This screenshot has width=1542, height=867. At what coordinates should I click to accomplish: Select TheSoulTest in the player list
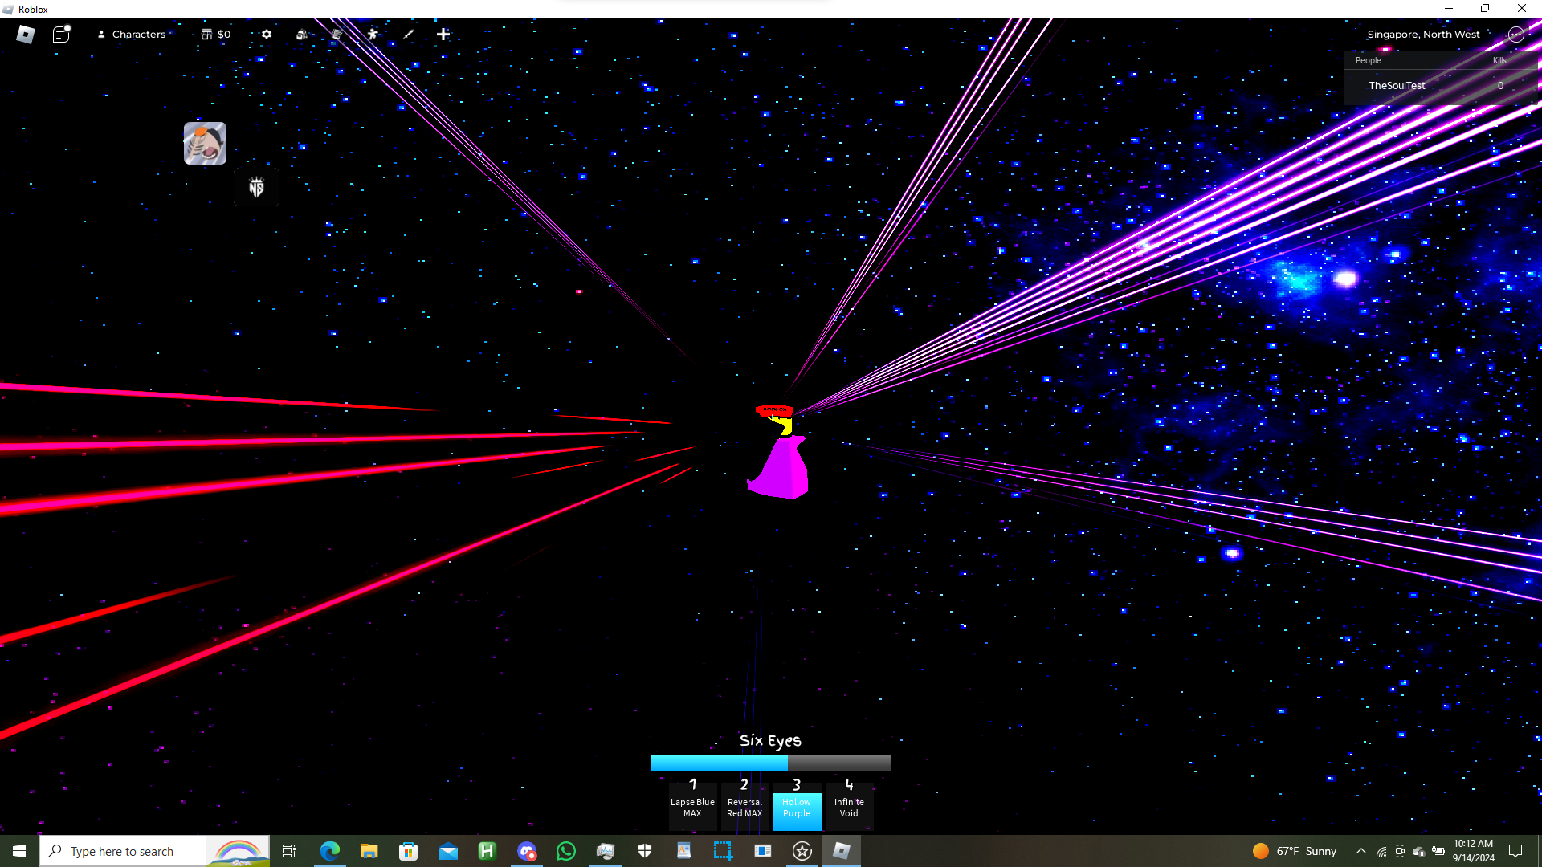1397,86
